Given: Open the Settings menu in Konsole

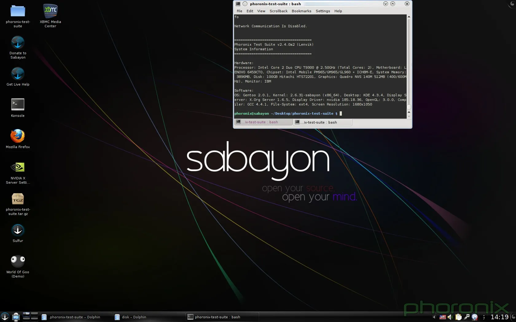Looking at the screenshot, I should [x=323, y=11].
